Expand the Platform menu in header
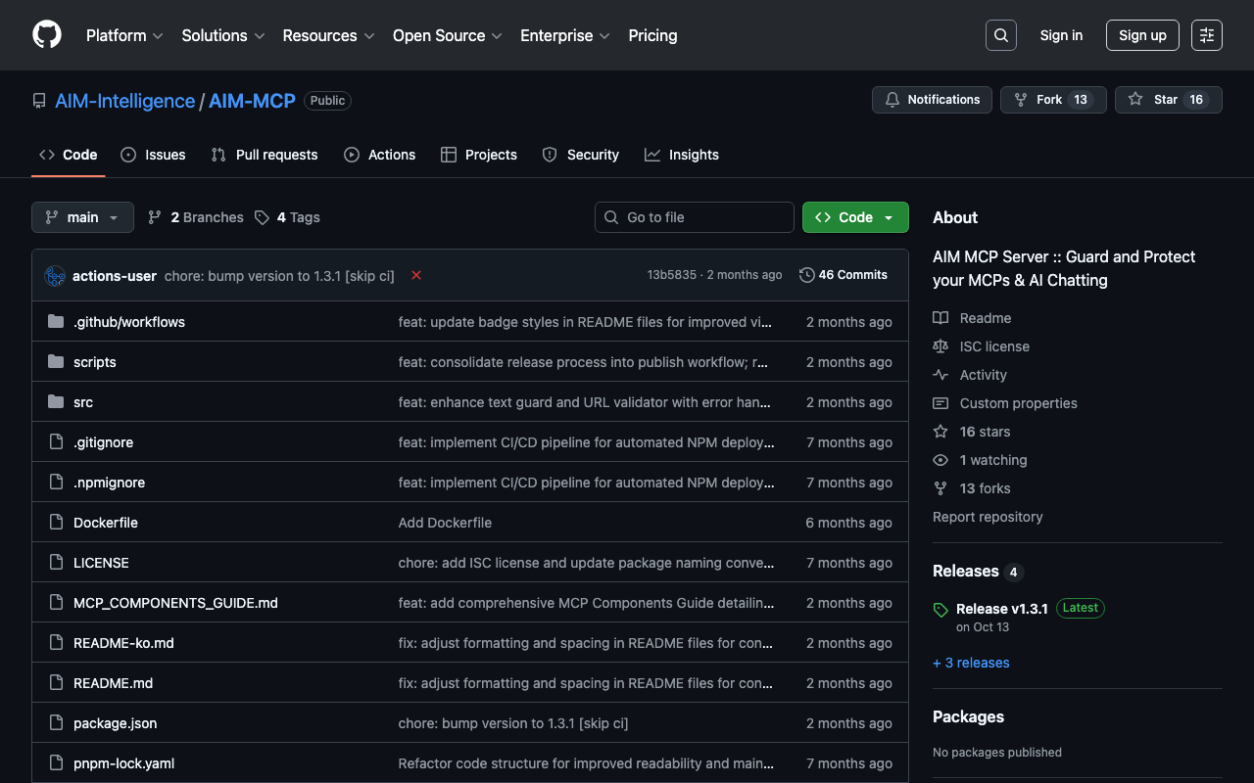Image resolution: width=1254 pixels, height=783 pixels. 124,35
